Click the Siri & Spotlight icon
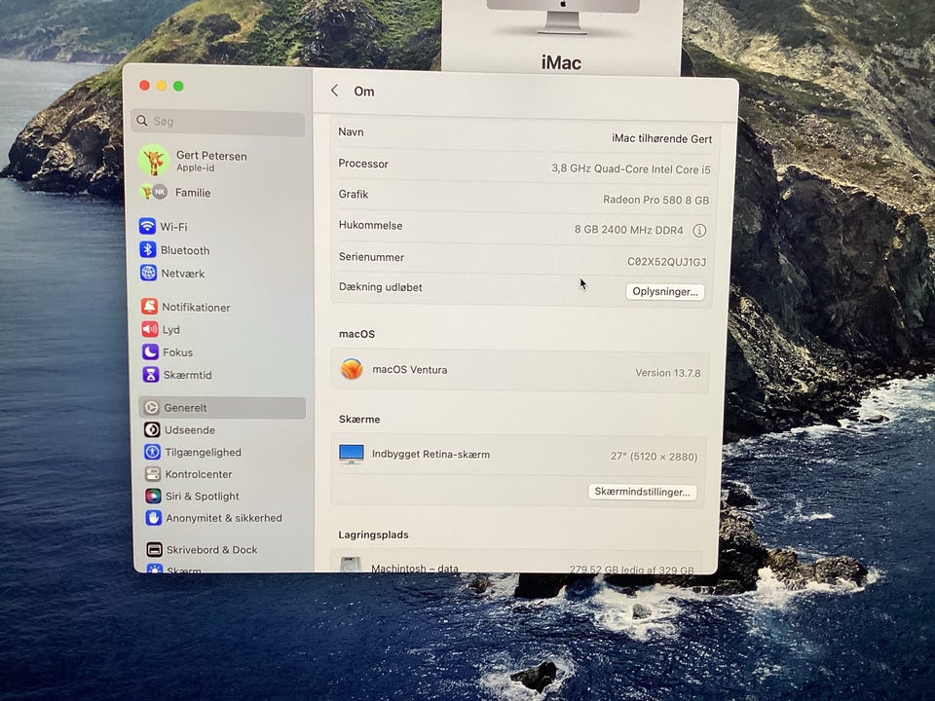This screenshot has width=935, height=701. 153,496
